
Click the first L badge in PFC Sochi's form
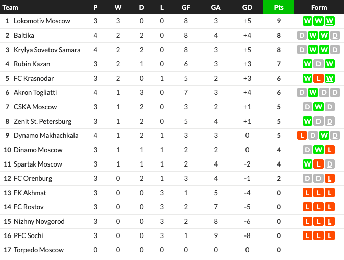(307, 235)
